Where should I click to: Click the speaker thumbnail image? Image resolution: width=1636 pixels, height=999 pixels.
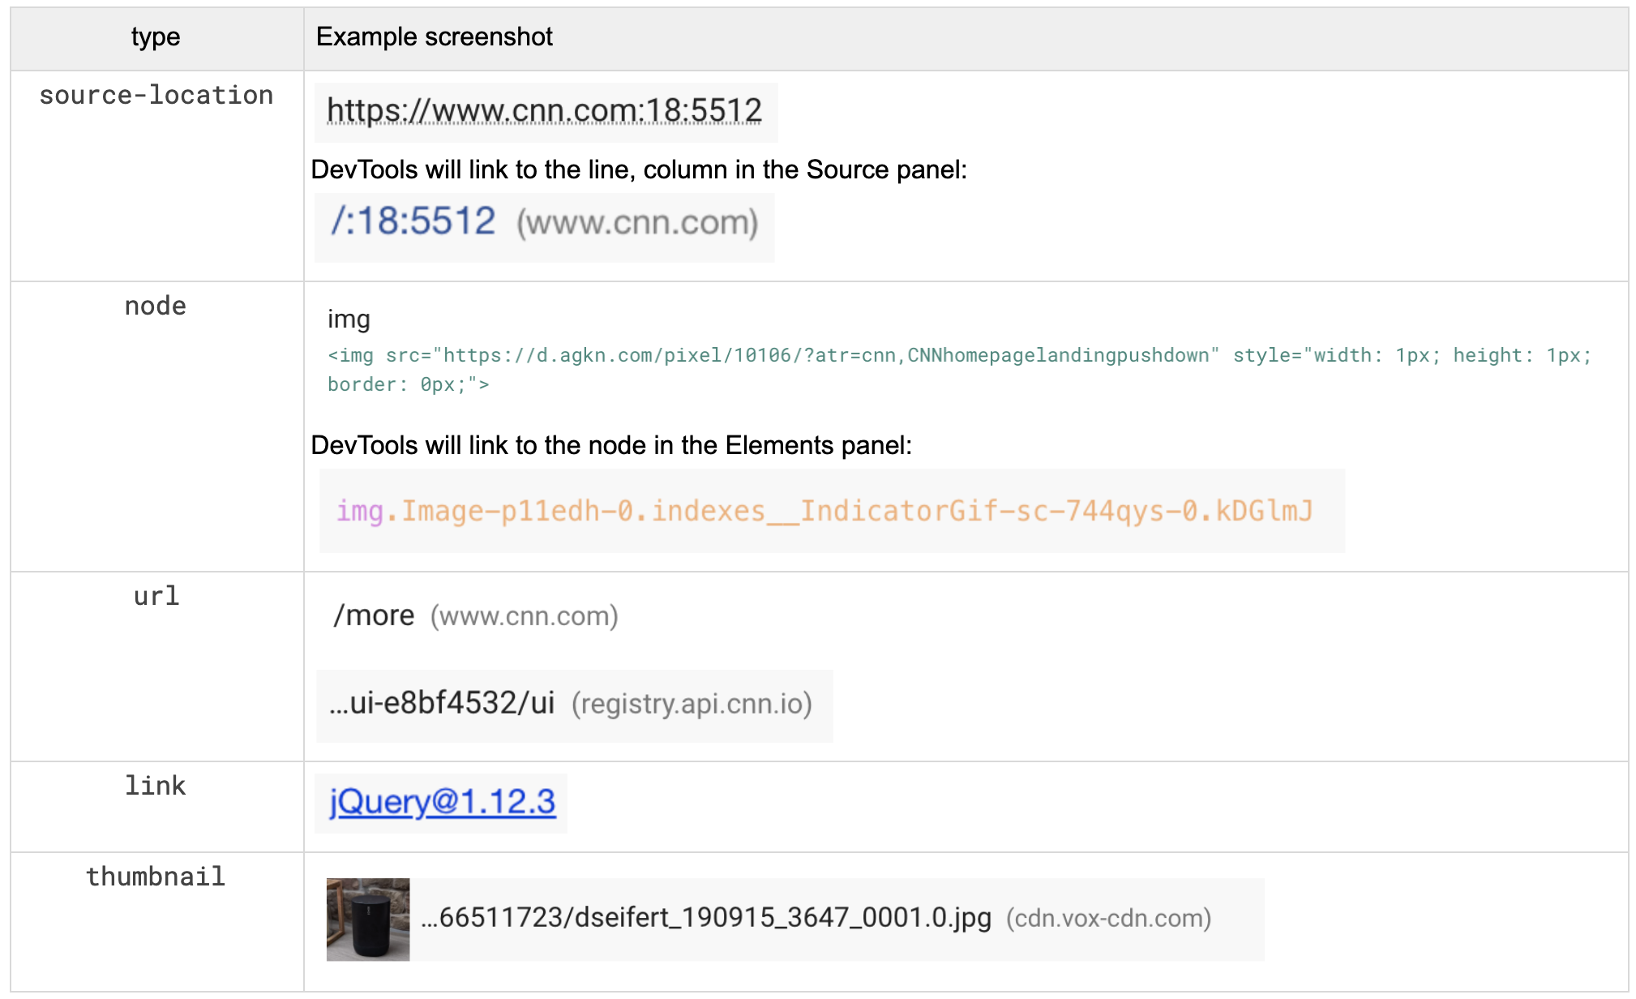pyautogui.click(x=368, y=919)
